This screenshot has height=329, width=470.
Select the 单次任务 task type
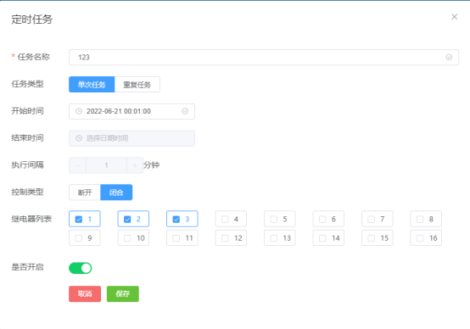(x=92, y=85)
